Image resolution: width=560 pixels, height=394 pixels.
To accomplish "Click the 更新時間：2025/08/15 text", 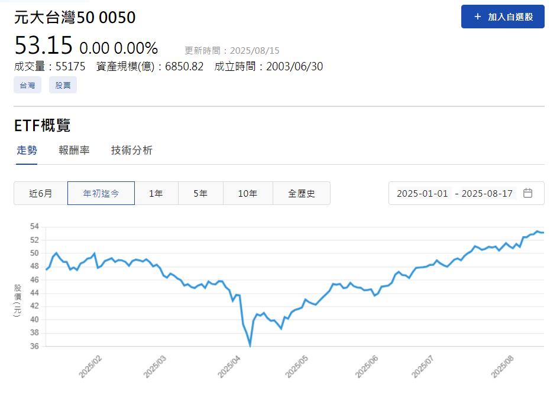I will point(232,50).
